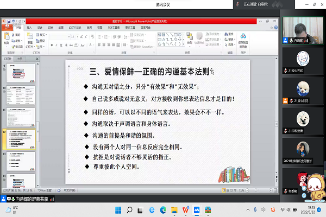
Task: Click the New Slide button
Action: tap(30, 40)
